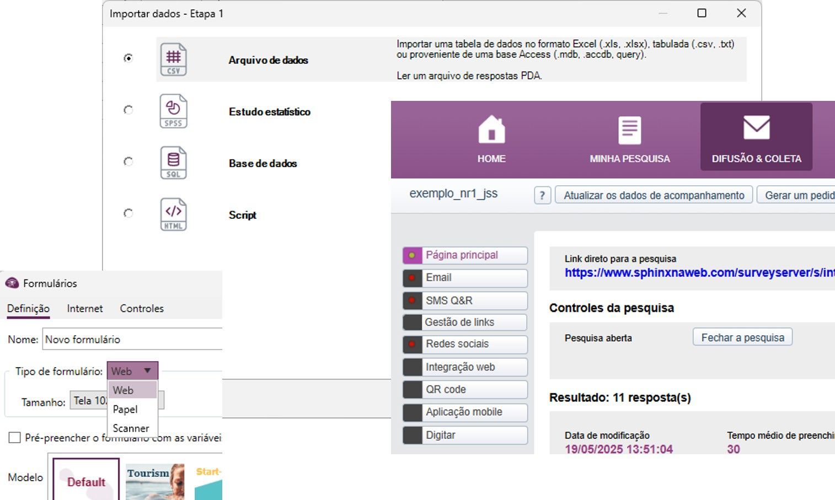Click the Nome input field
835x500 pixels.
pos(132,340)
